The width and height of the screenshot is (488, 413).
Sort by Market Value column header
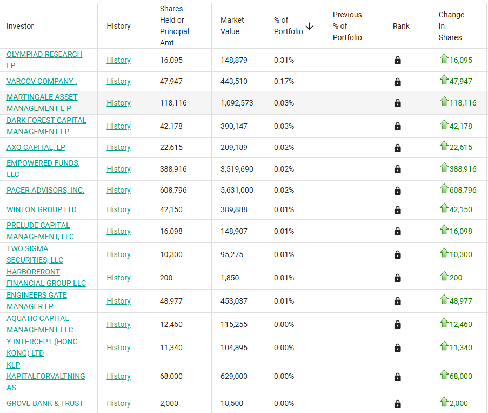point(232,26)
